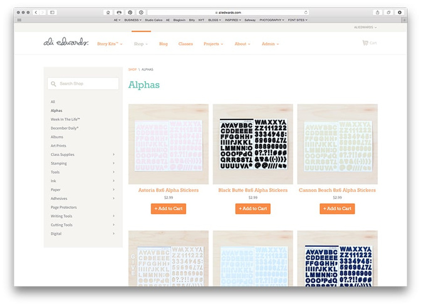Select the Alphas category in sidebar
The height and width of the screenshot is (306, 421).
56,111
